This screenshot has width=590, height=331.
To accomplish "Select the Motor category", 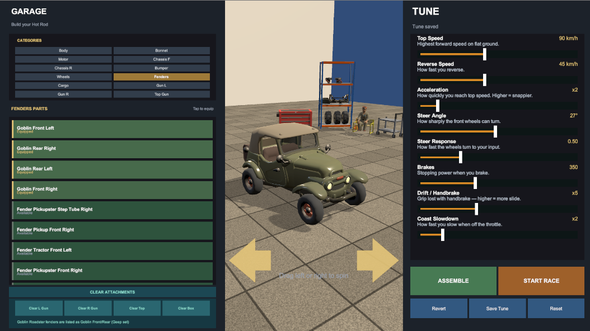I will point(63,59).
